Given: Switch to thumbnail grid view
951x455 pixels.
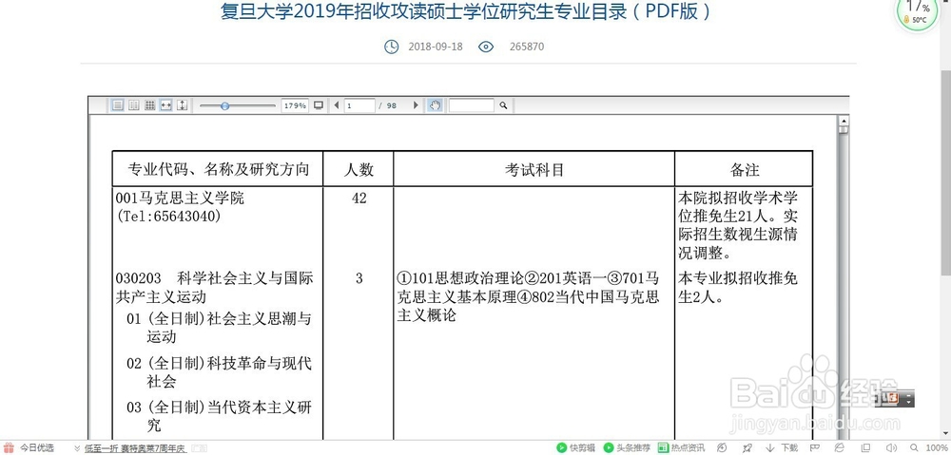Looking at the screenshot, I should (150, 105).
